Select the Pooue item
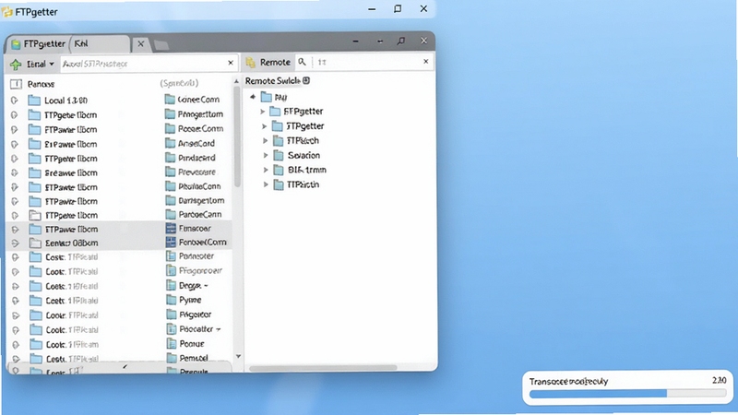The width and height of the screenshot is (738, 415). click(x=186, y=343)
